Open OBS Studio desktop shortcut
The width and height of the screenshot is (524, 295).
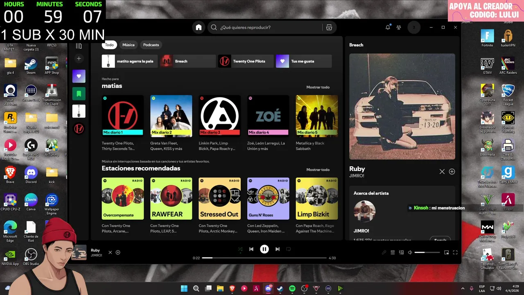31,257
